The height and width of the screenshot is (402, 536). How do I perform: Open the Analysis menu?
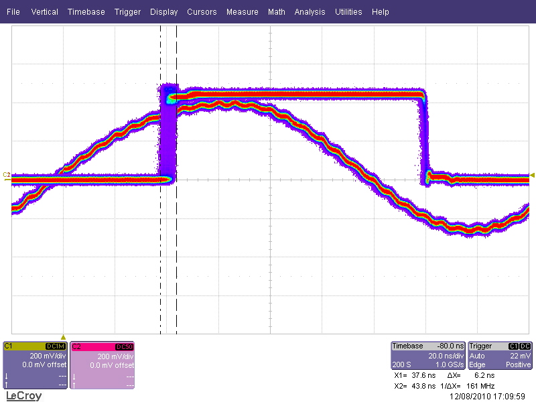(310, 12)
